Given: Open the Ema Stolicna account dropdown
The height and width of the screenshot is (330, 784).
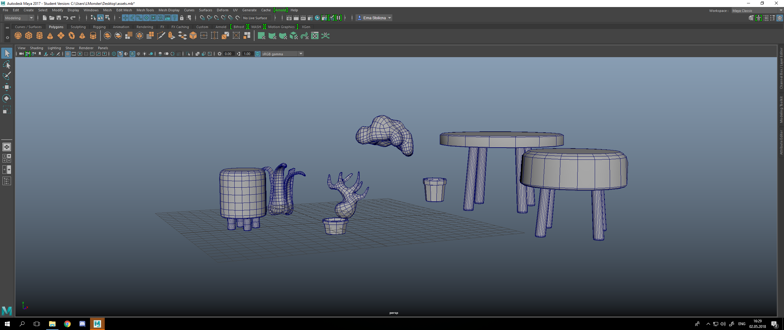Looking at the screenshot, I should [x=374, y=18].
